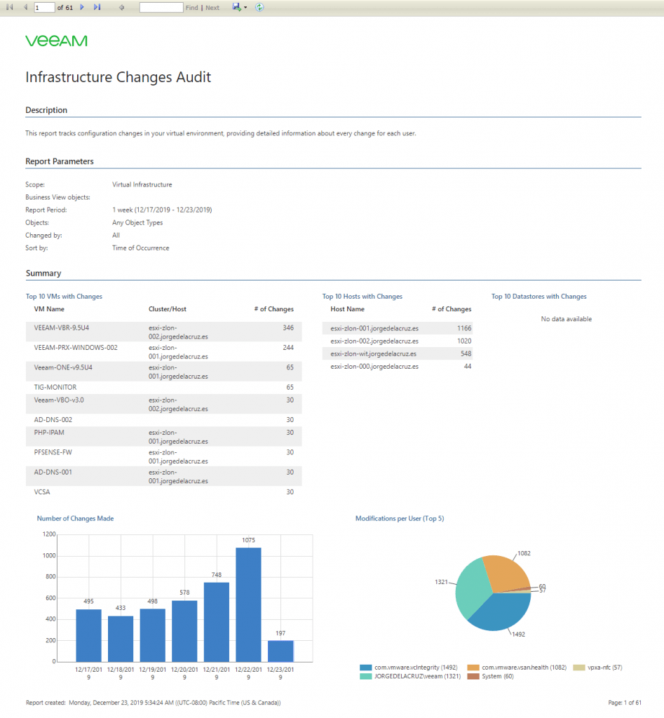
Task: Click the Next search result link
Action: 212,8
